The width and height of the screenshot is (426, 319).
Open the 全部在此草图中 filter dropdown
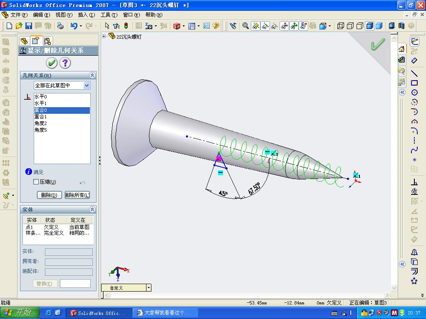(x=87, y=86)
